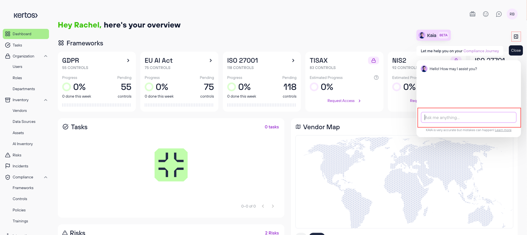Go to previous page in Tasks pagination
527x235 pixels.
pos(263,206)
